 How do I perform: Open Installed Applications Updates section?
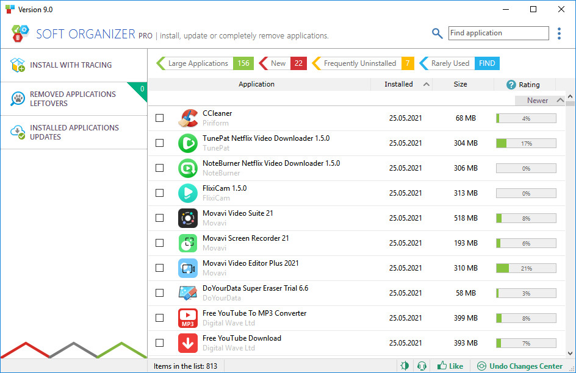74,132
